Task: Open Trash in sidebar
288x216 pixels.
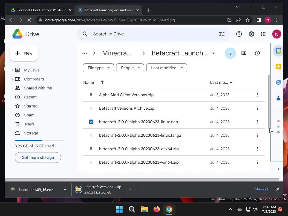Action: pos(29,124)
